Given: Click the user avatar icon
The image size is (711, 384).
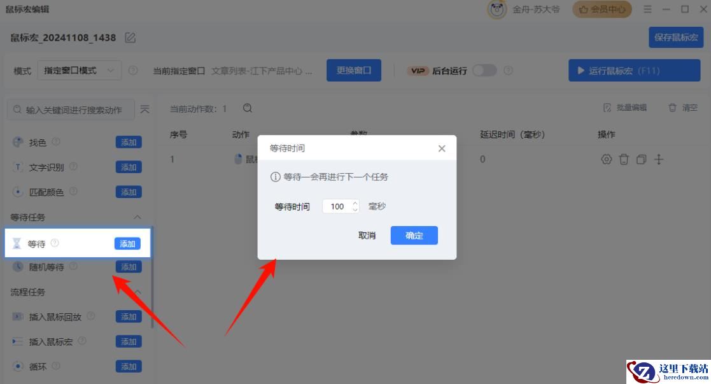Looking at the screenshot, I should coord(497,9).
